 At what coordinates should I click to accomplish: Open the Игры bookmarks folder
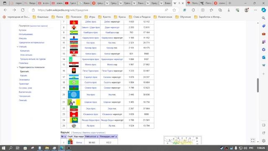[x=90, y=17]
